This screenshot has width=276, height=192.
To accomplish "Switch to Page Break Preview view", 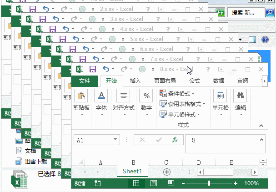I will pos(171,183).
